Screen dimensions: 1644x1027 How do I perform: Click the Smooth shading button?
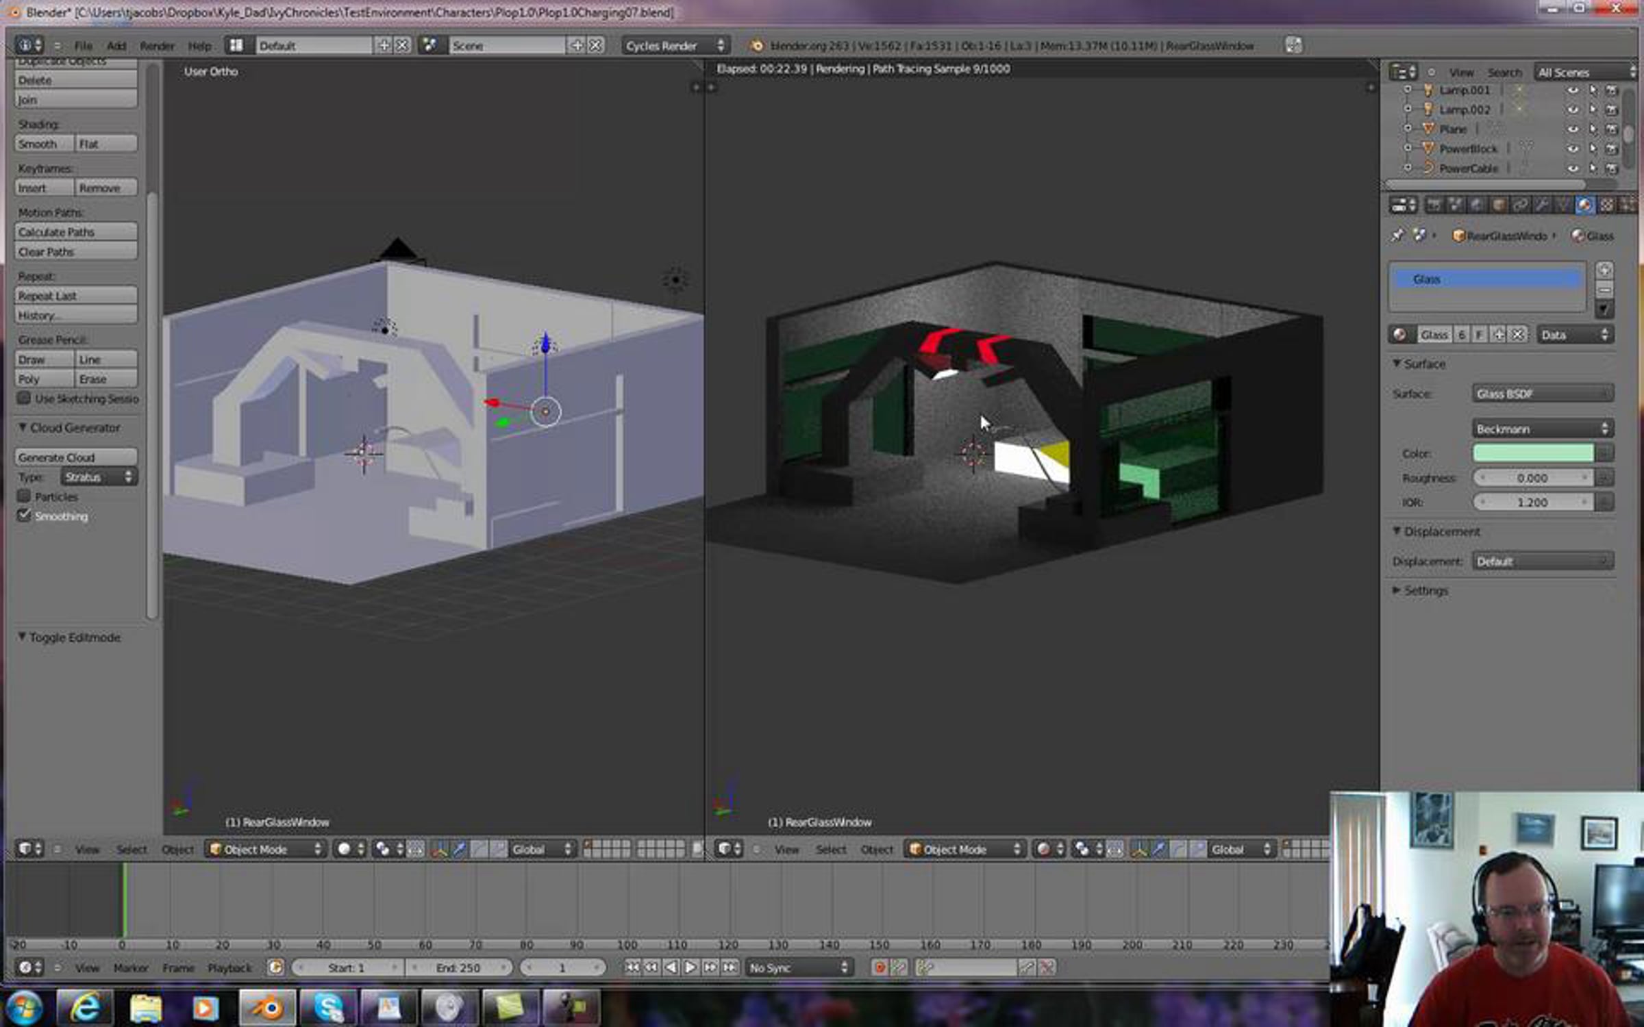pyautogui.click(x=43, y=144)
